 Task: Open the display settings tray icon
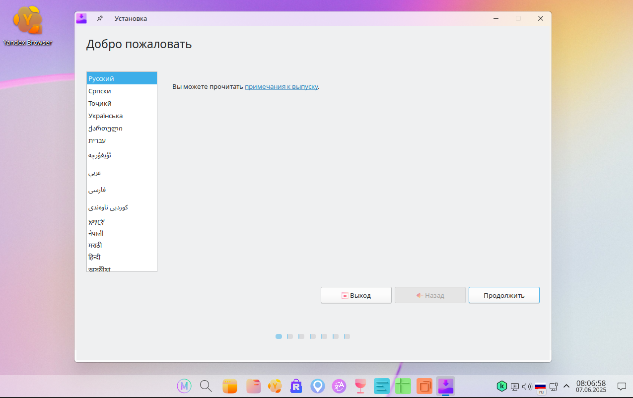pyautogui.click(x=515, y=386)
